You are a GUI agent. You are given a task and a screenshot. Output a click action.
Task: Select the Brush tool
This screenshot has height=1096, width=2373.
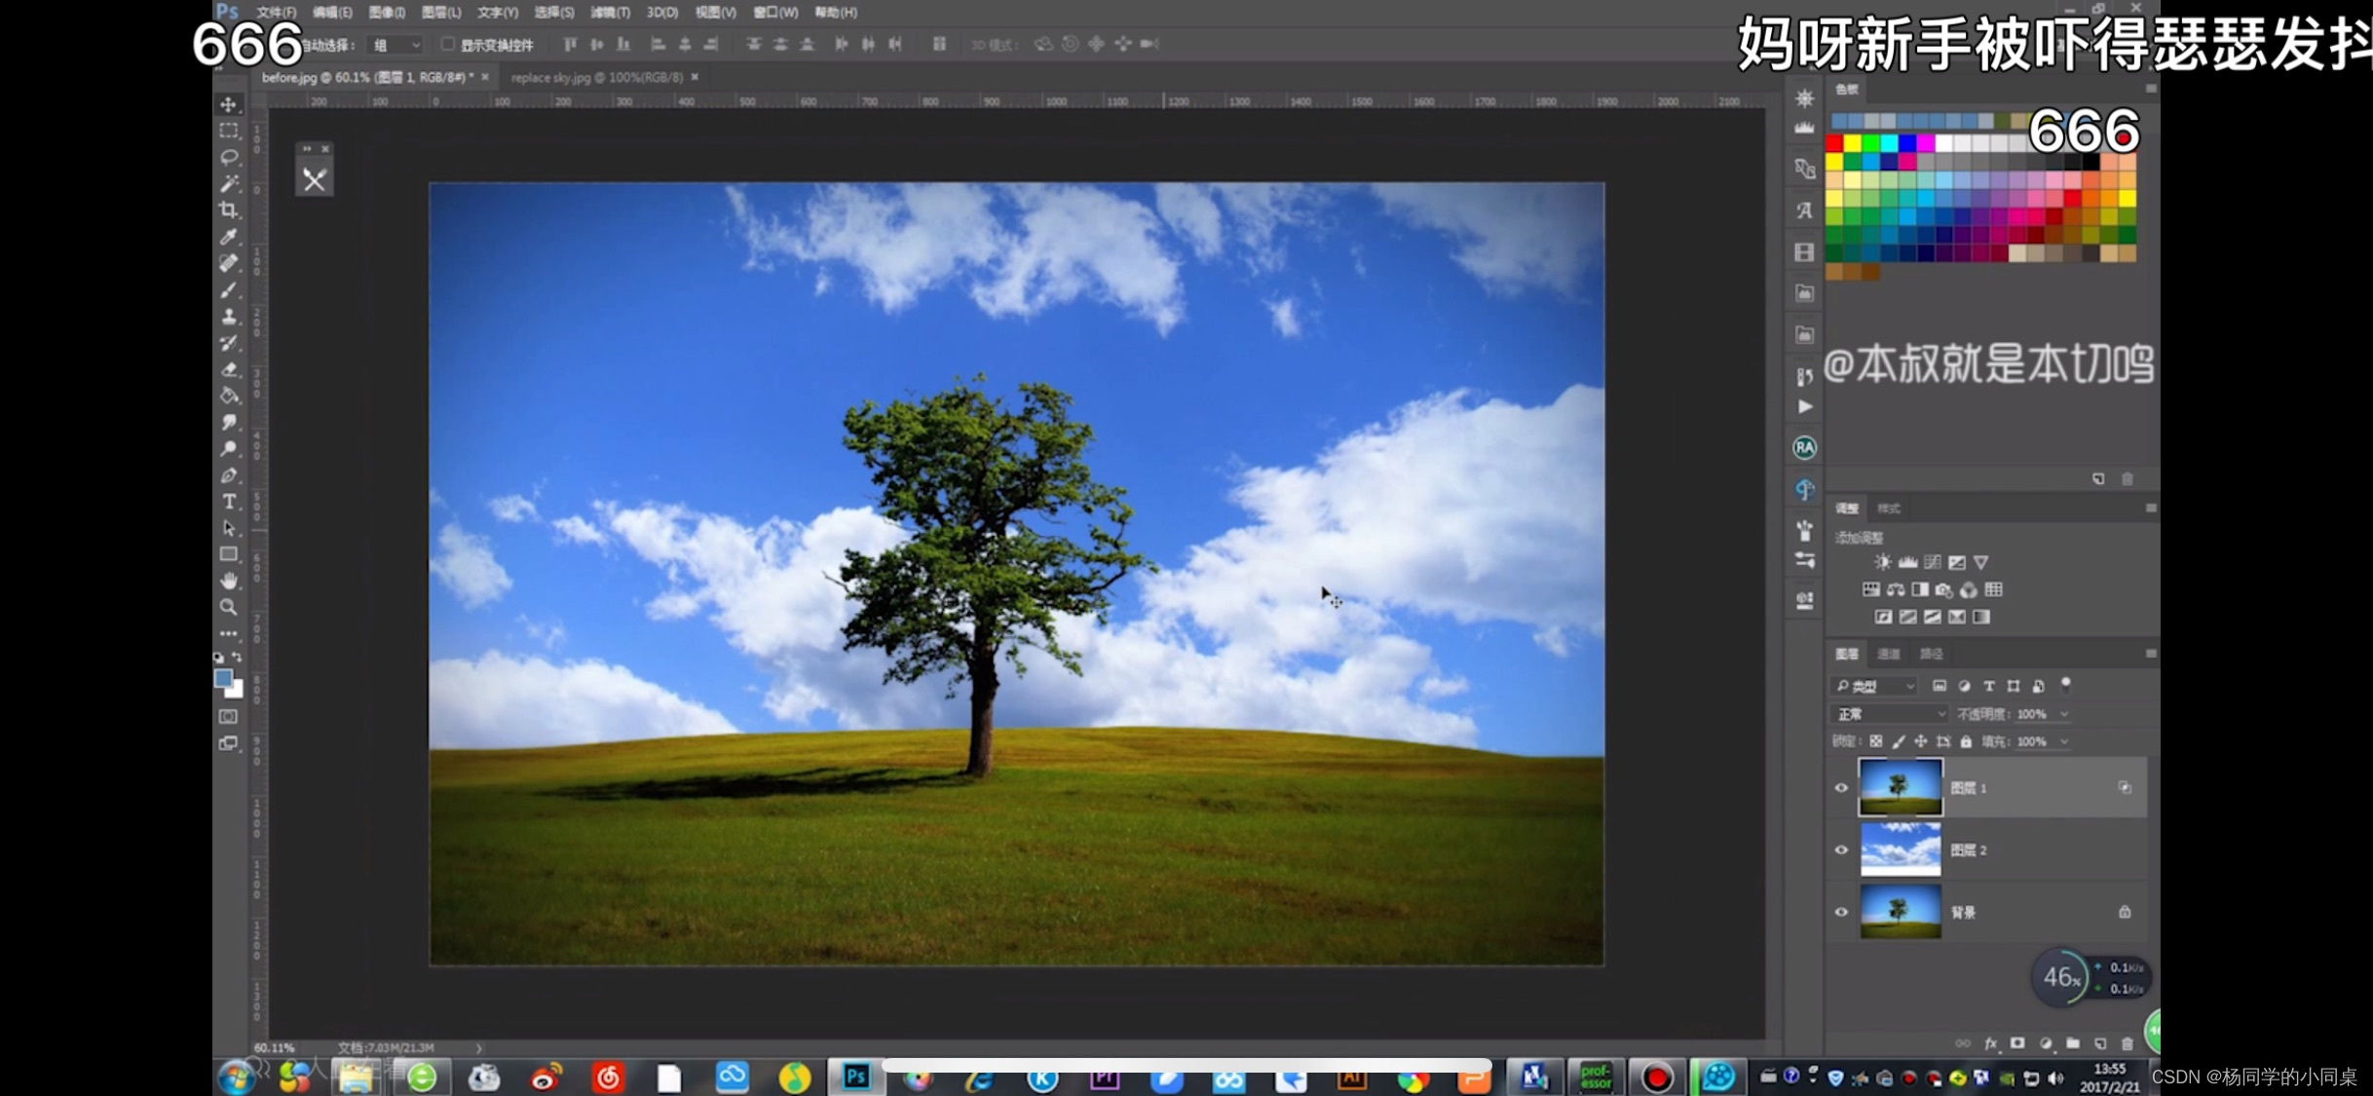point(229,289)
